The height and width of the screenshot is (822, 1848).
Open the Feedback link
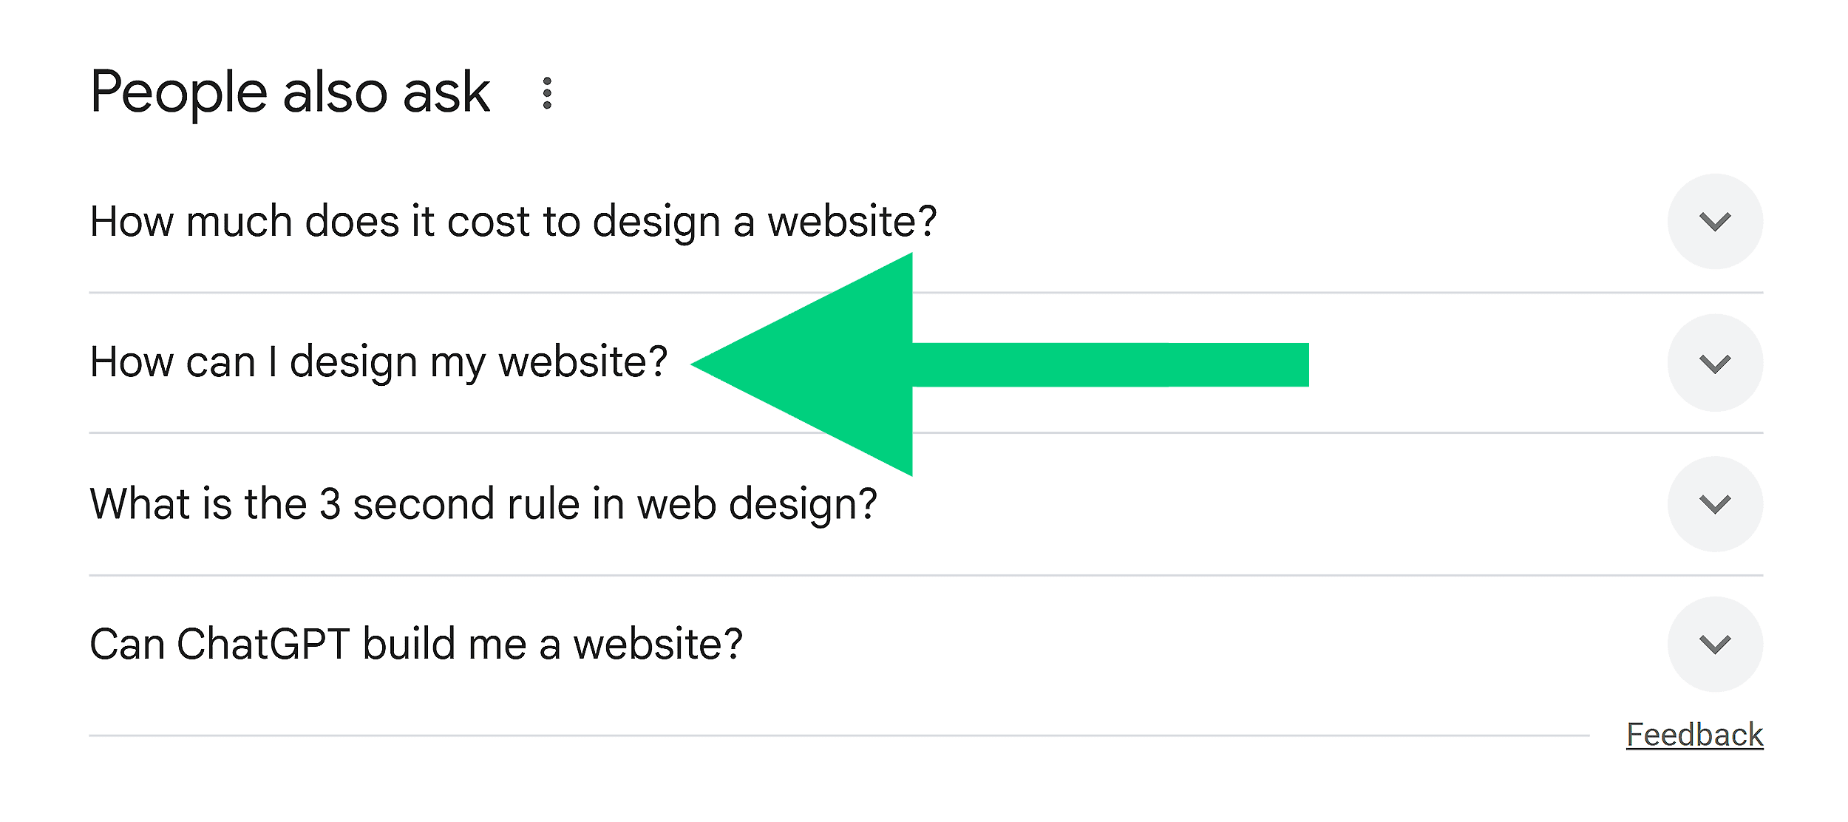tap(1694, 735)
